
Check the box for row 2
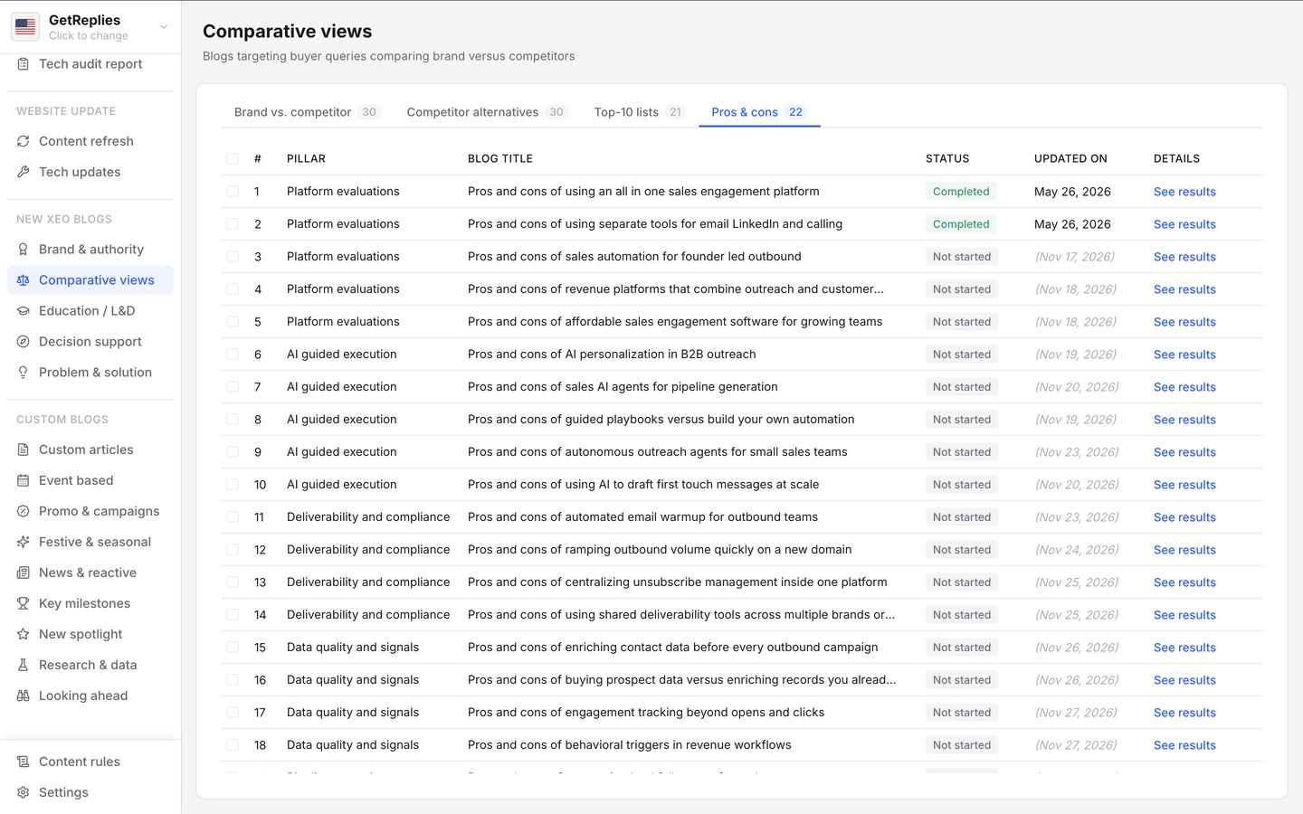tap(233, 224)
